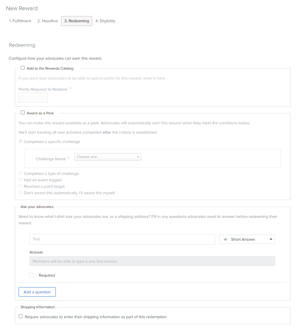Click the short answer lines icon
The image size is (297, 329).
click(225, 240)
